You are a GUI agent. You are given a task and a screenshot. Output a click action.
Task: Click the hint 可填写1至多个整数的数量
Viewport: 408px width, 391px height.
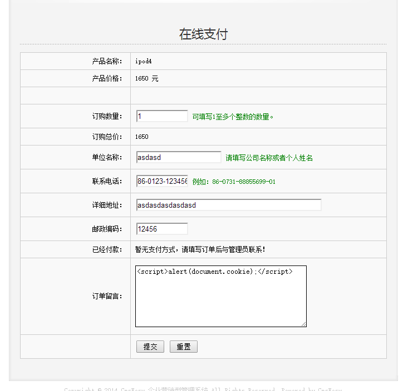(233, 117)
